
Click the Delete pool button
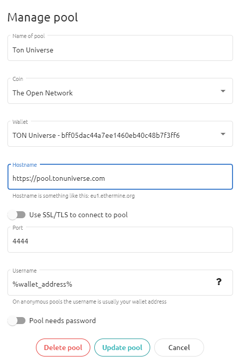63,348
